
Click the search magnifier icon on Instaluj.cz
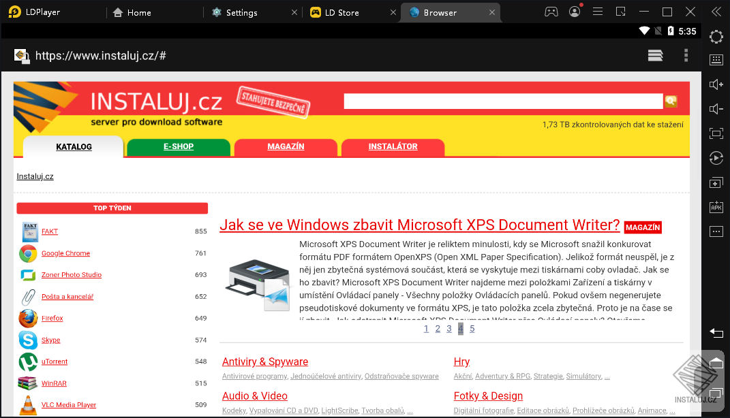(x=671, y=101)
